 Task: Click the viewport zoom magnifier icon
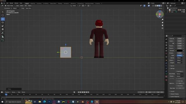click(x=162, y=20)
